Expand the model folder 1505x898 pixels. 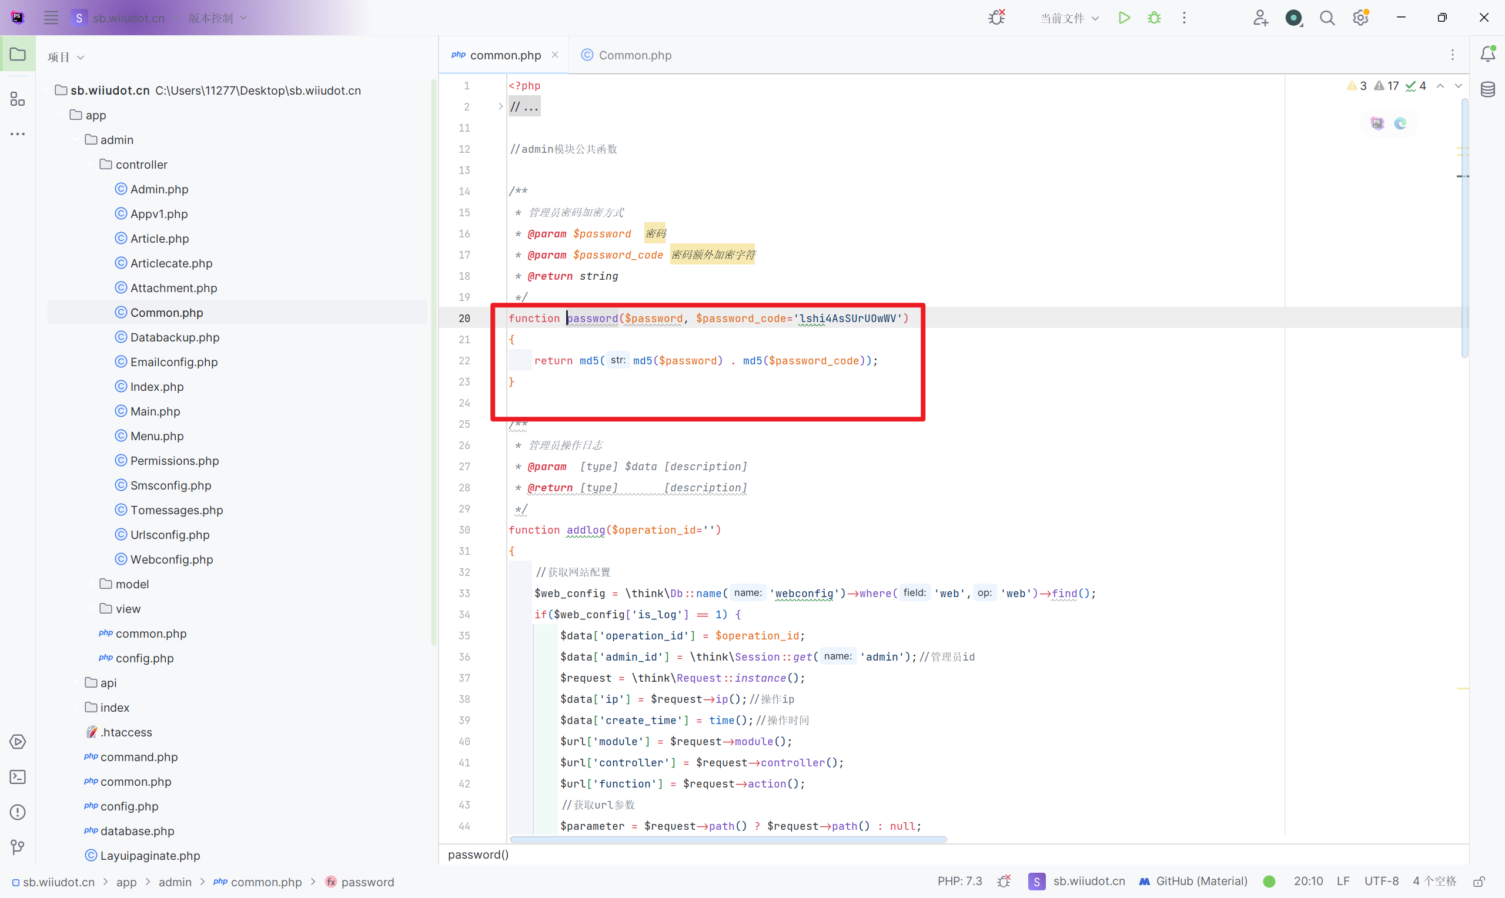(x=91, y=584)
